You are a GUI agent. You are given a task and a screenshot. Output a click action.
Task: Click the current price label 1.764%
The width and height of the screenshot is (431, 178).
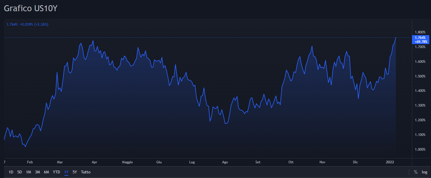pyautogui.click(x=421, y=40)
